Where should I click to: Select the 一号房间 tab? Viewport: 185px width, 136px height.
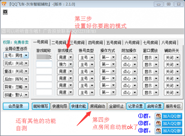(x=41, y=42)
